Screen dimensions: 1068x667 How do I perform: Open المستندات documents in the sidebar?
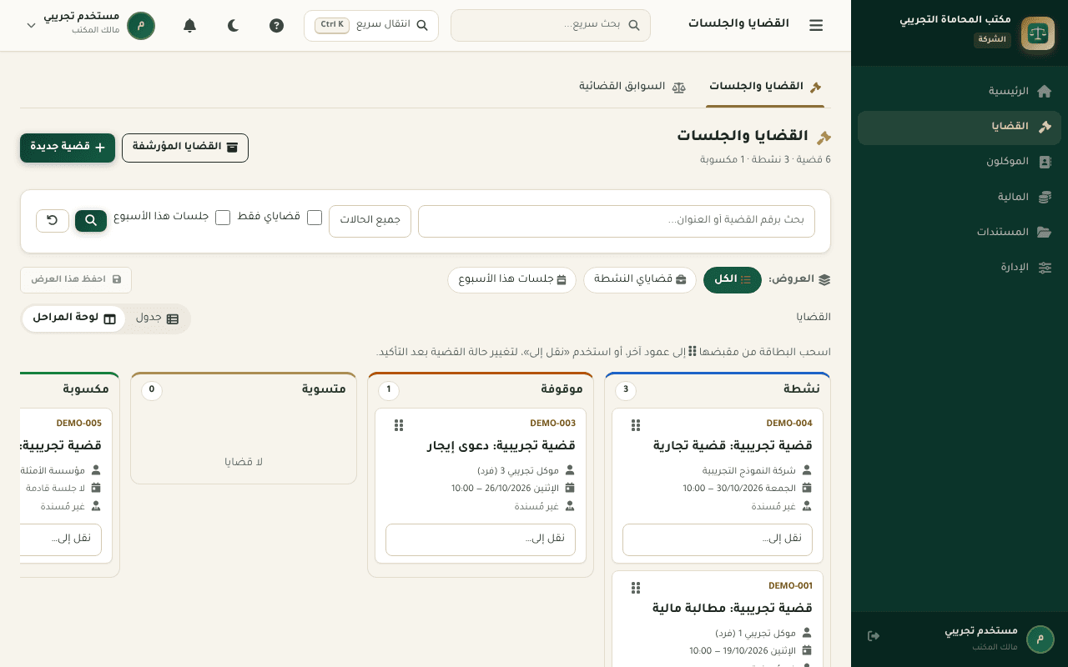click(x=960, y=233)
